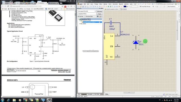Select the Structure Editor radio button

click(85, 16)
